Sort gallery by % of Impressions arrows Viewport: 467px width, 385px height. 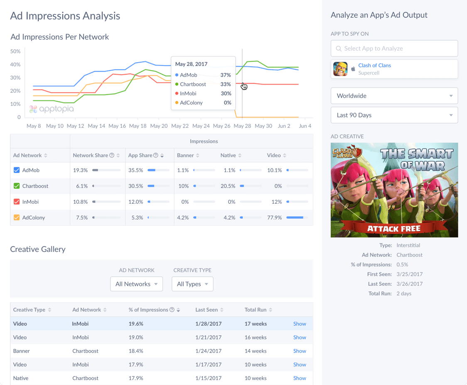coord(178,309)
